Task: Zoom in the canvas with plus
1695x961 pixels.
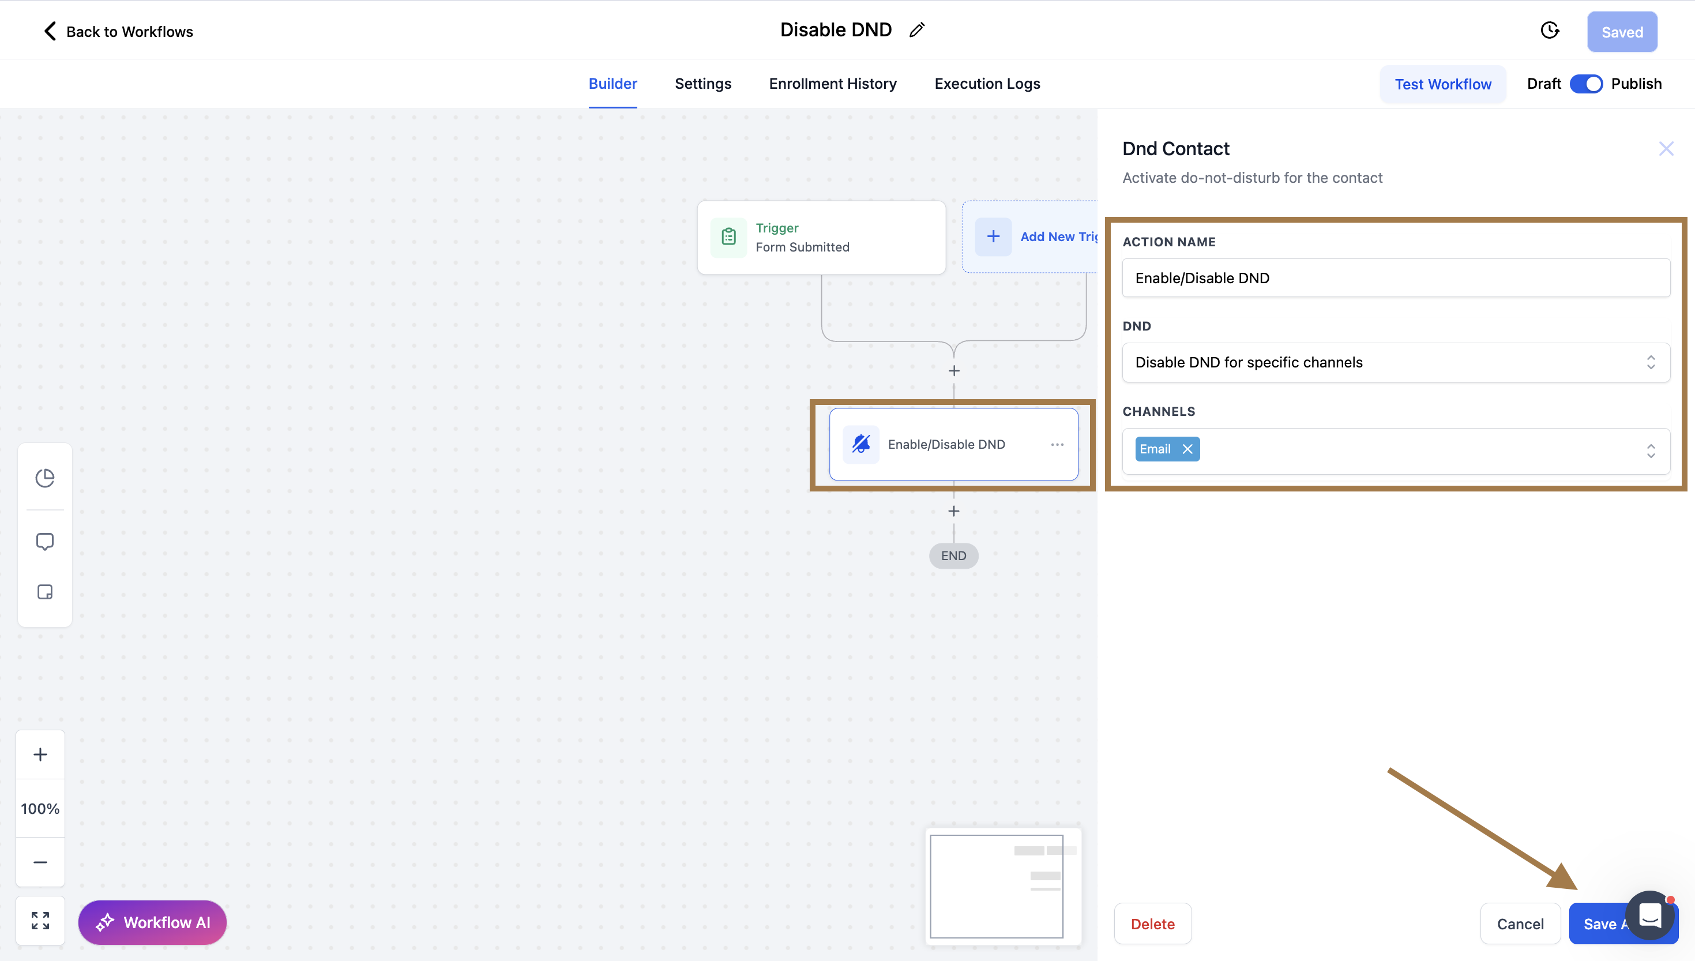Action: 40,754
